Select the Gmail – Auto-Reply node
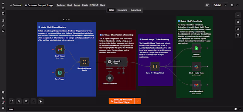 [196, 85]
